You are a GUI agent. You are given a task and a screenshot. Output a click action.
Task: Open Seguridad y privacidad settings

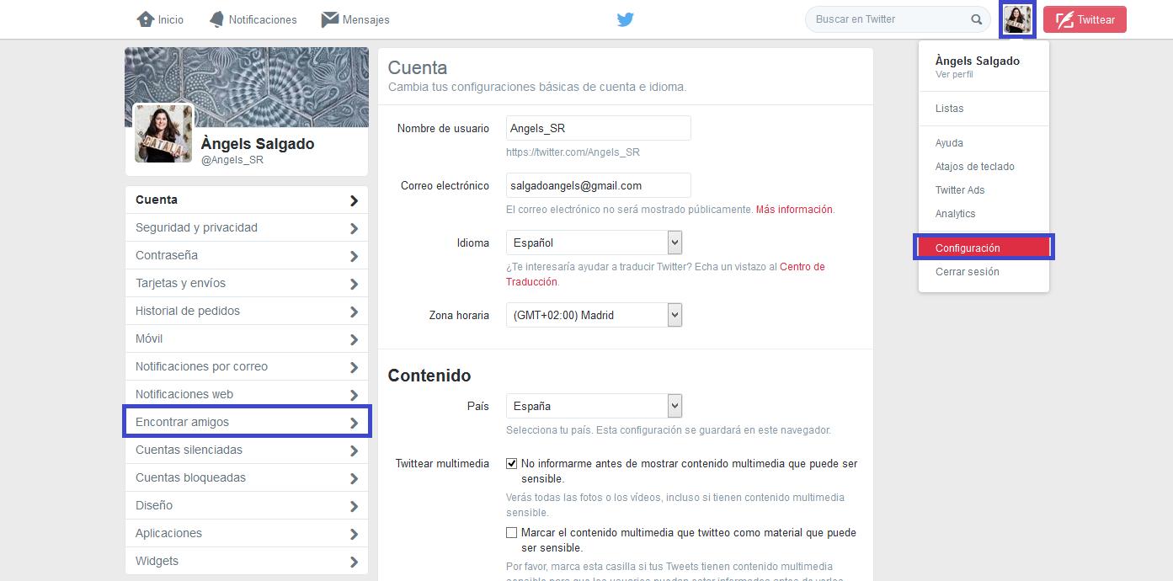[x=196, y=227]
